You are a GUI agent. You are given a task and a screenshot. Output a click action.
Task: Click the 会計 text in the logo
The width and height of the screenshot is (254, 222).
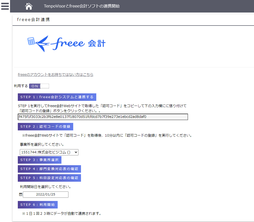click(97, 44)
